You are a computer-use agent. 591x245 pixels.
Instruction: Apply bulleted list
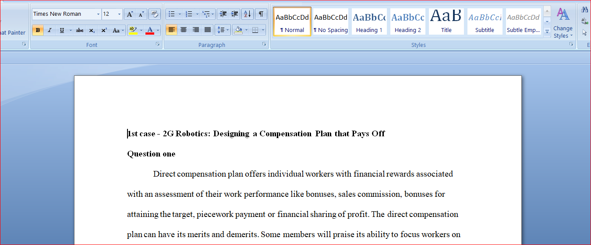pos(172,14)
